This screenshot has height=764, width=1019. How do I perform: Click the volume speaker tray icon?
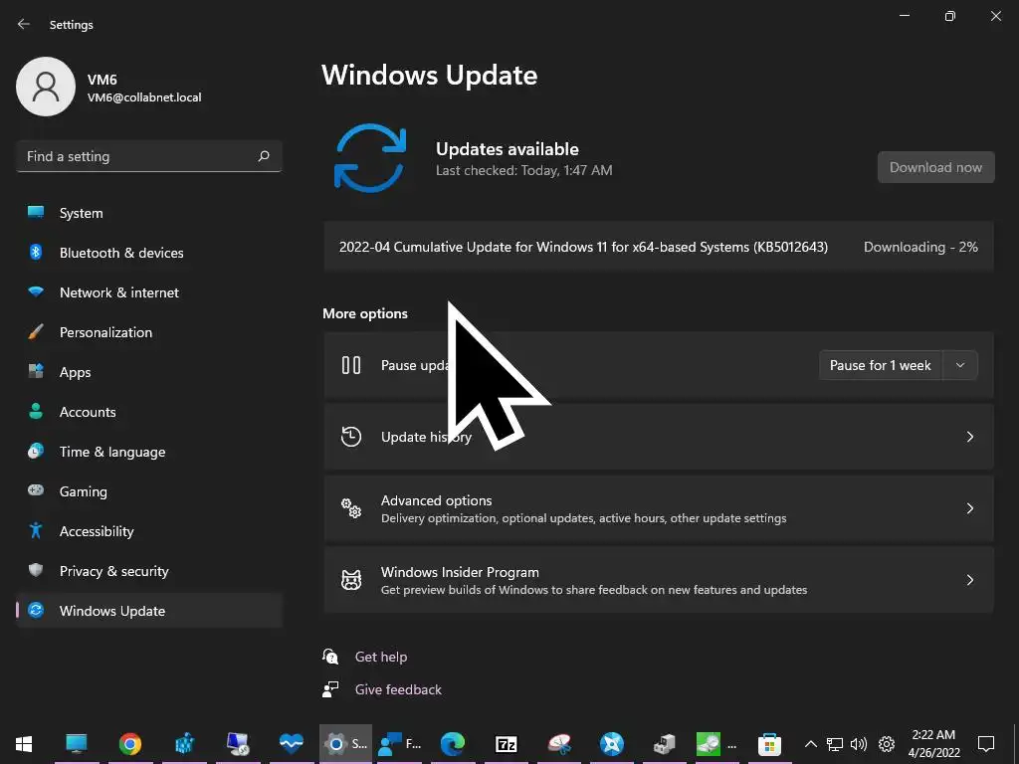pos(859,744)
